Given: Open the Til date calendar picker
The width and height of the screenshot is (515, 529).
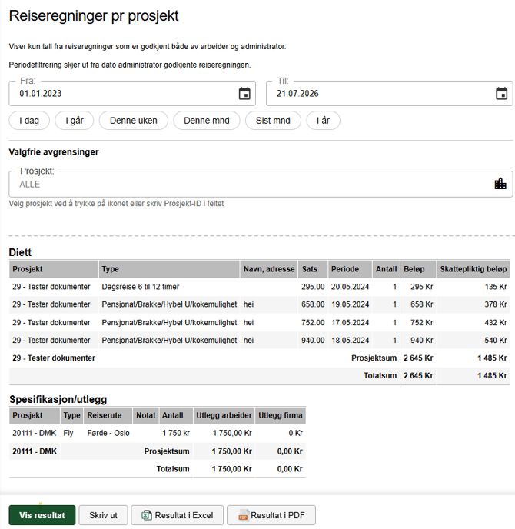Looking at the screenshot, I should pos(501,94).
